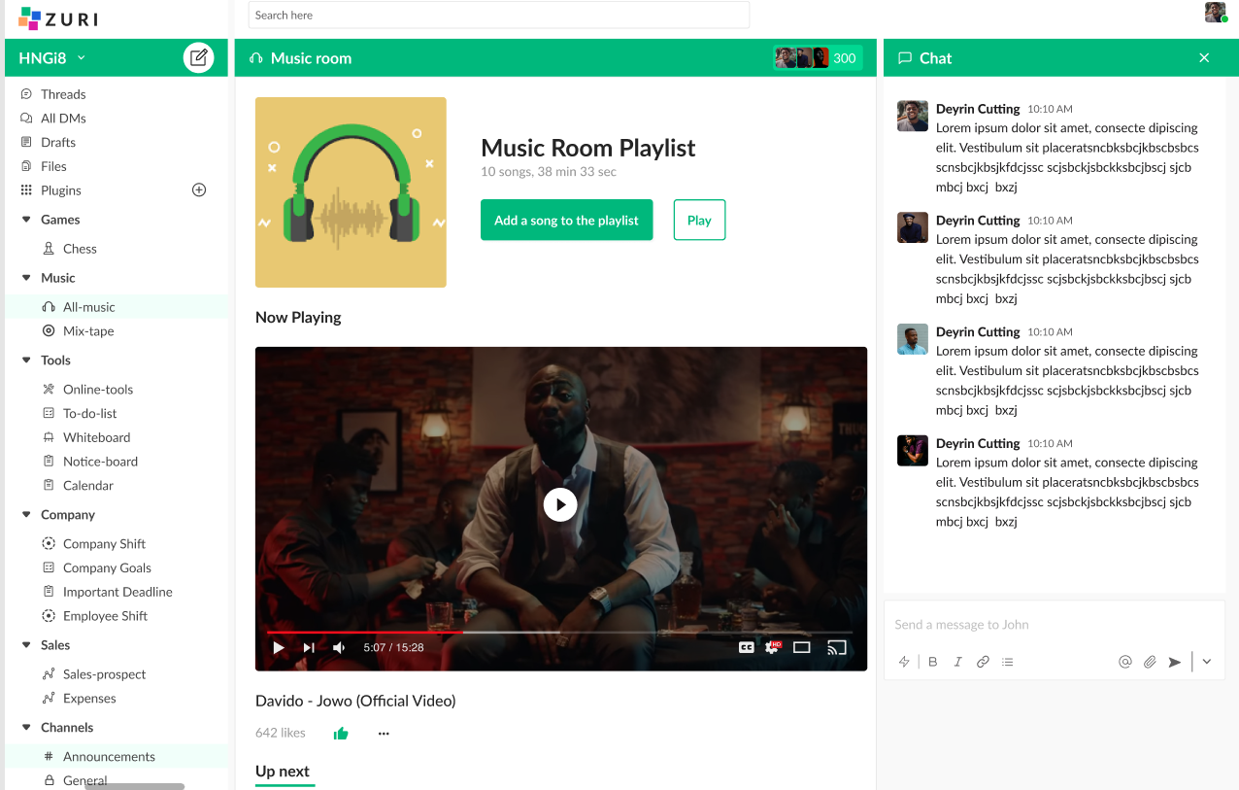Mute the video with the volume icon
Screen dimensions: 1239x790
339,647
